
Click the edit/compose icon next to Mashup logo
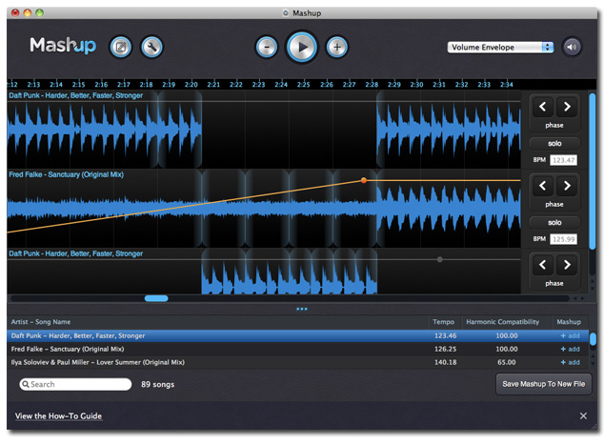click(121, 47)
